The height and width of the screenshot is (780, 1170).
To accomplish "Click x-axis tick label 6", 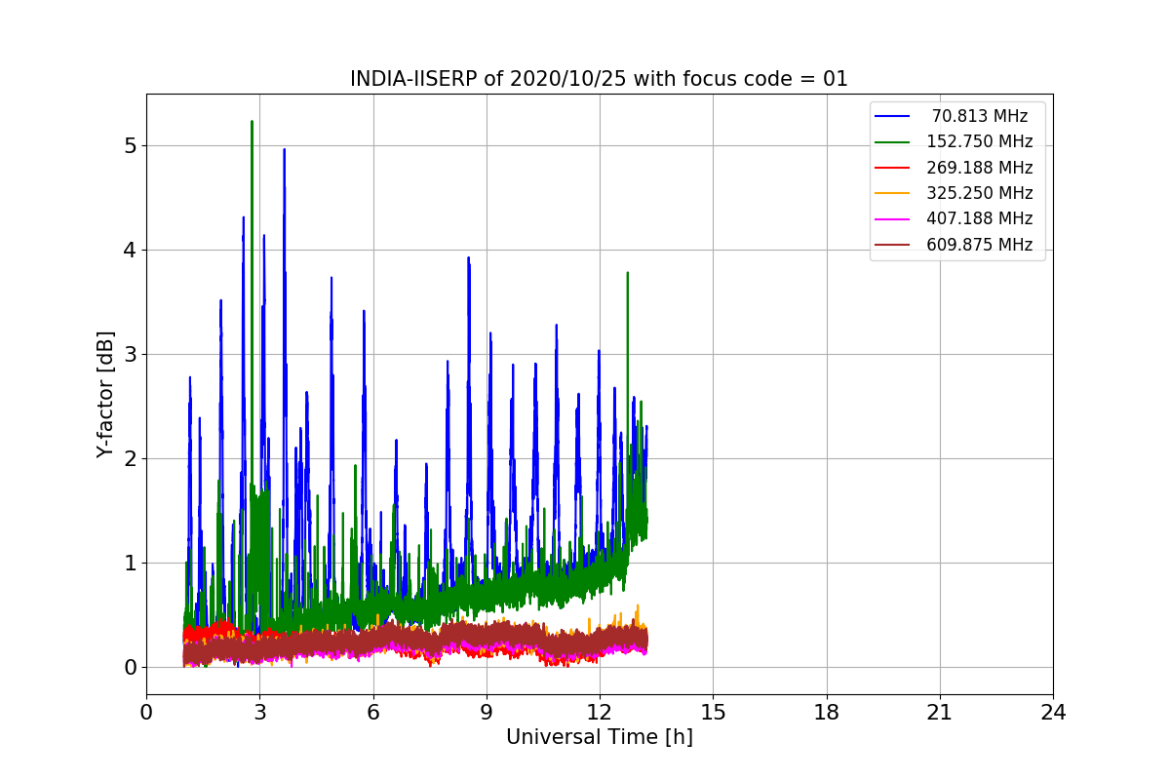I will (x=372, y=713).
